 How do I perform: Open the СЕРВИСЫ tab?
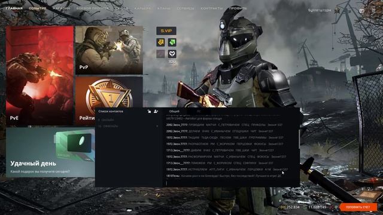[x=186, y=8]
